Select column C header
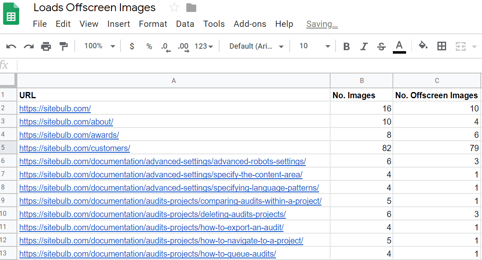Screen dimensions: 482x260 tap(437, 80)
